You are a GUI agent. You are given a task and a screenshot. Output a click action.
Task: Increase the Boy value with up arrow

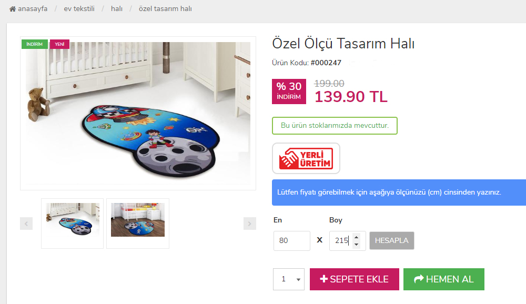coord(356,237)
